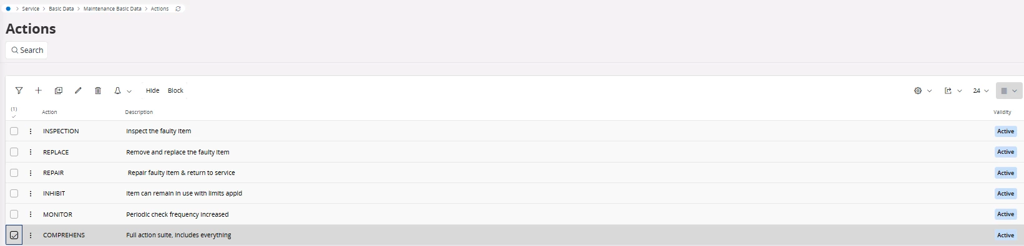The width and height of the screenshot is (1024, 246).
Task: Open the notification bell menu
Action: pos(122,91)
